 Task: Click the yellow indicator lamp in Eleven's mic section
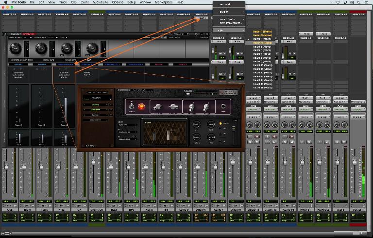[x=220, y=123]
